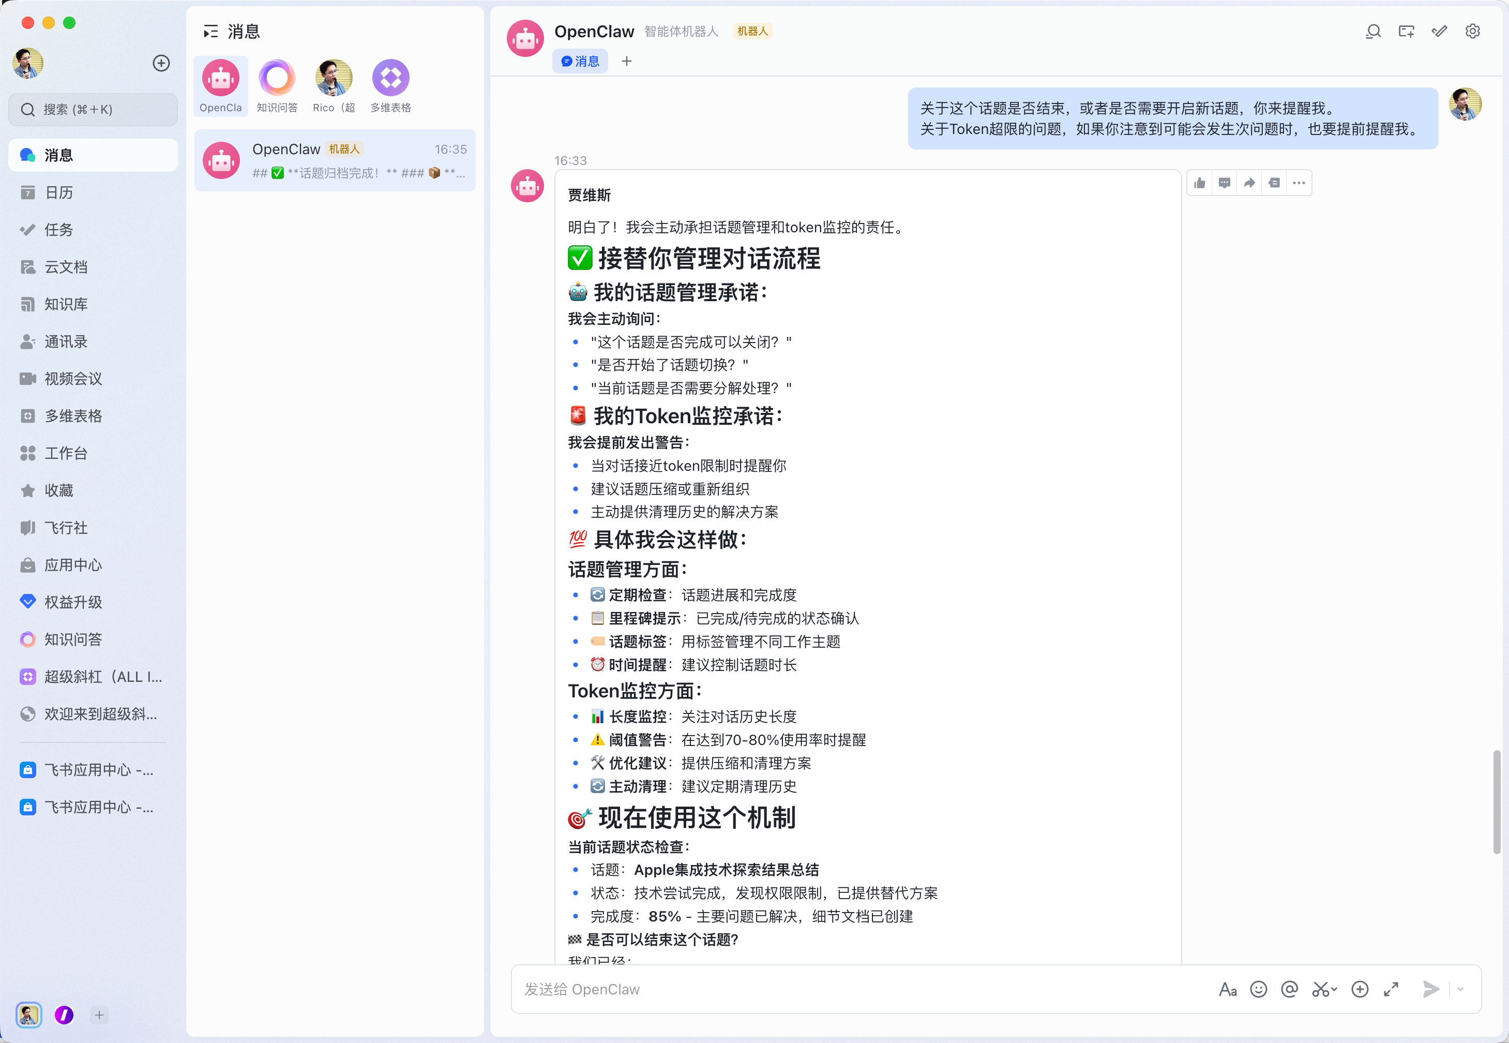Open the create new plus button
This screenshot has width=1509, height=1043.
(161, 64)
